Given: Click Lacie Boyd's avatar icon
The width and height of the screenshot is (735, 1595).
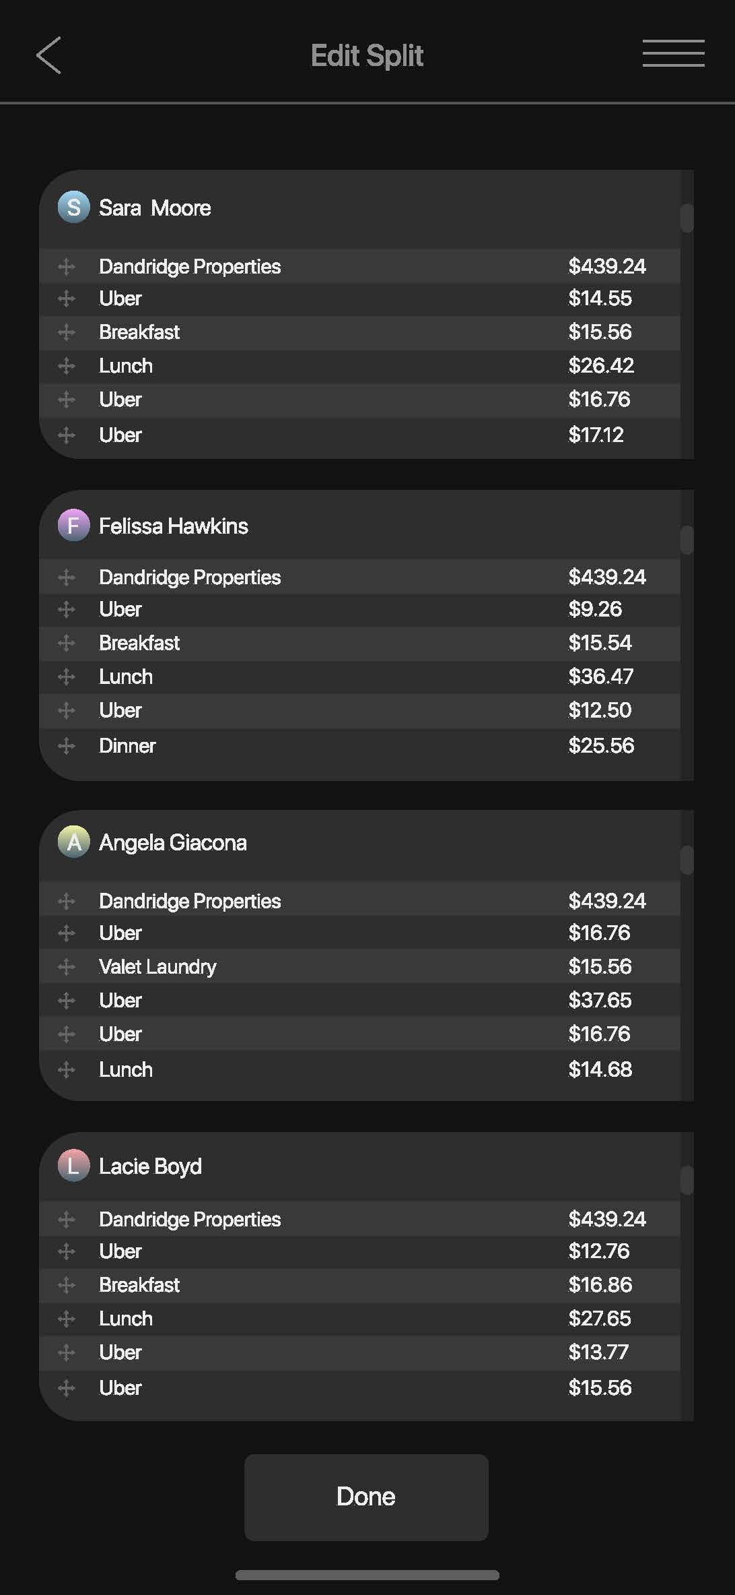Looking at the screenshot, I should click(74, 1165).
